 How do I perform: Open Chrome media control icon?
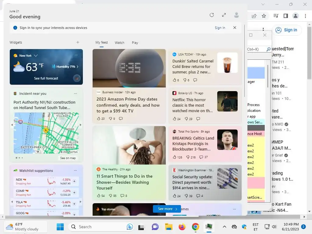(276, 16)
